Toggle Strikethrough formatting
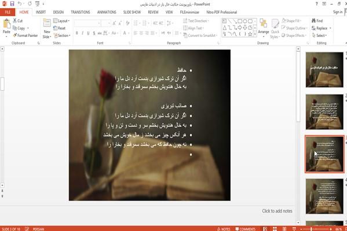The height and width of the screenshot is (231, 347). pyautogui.click(x=100, y=33)
